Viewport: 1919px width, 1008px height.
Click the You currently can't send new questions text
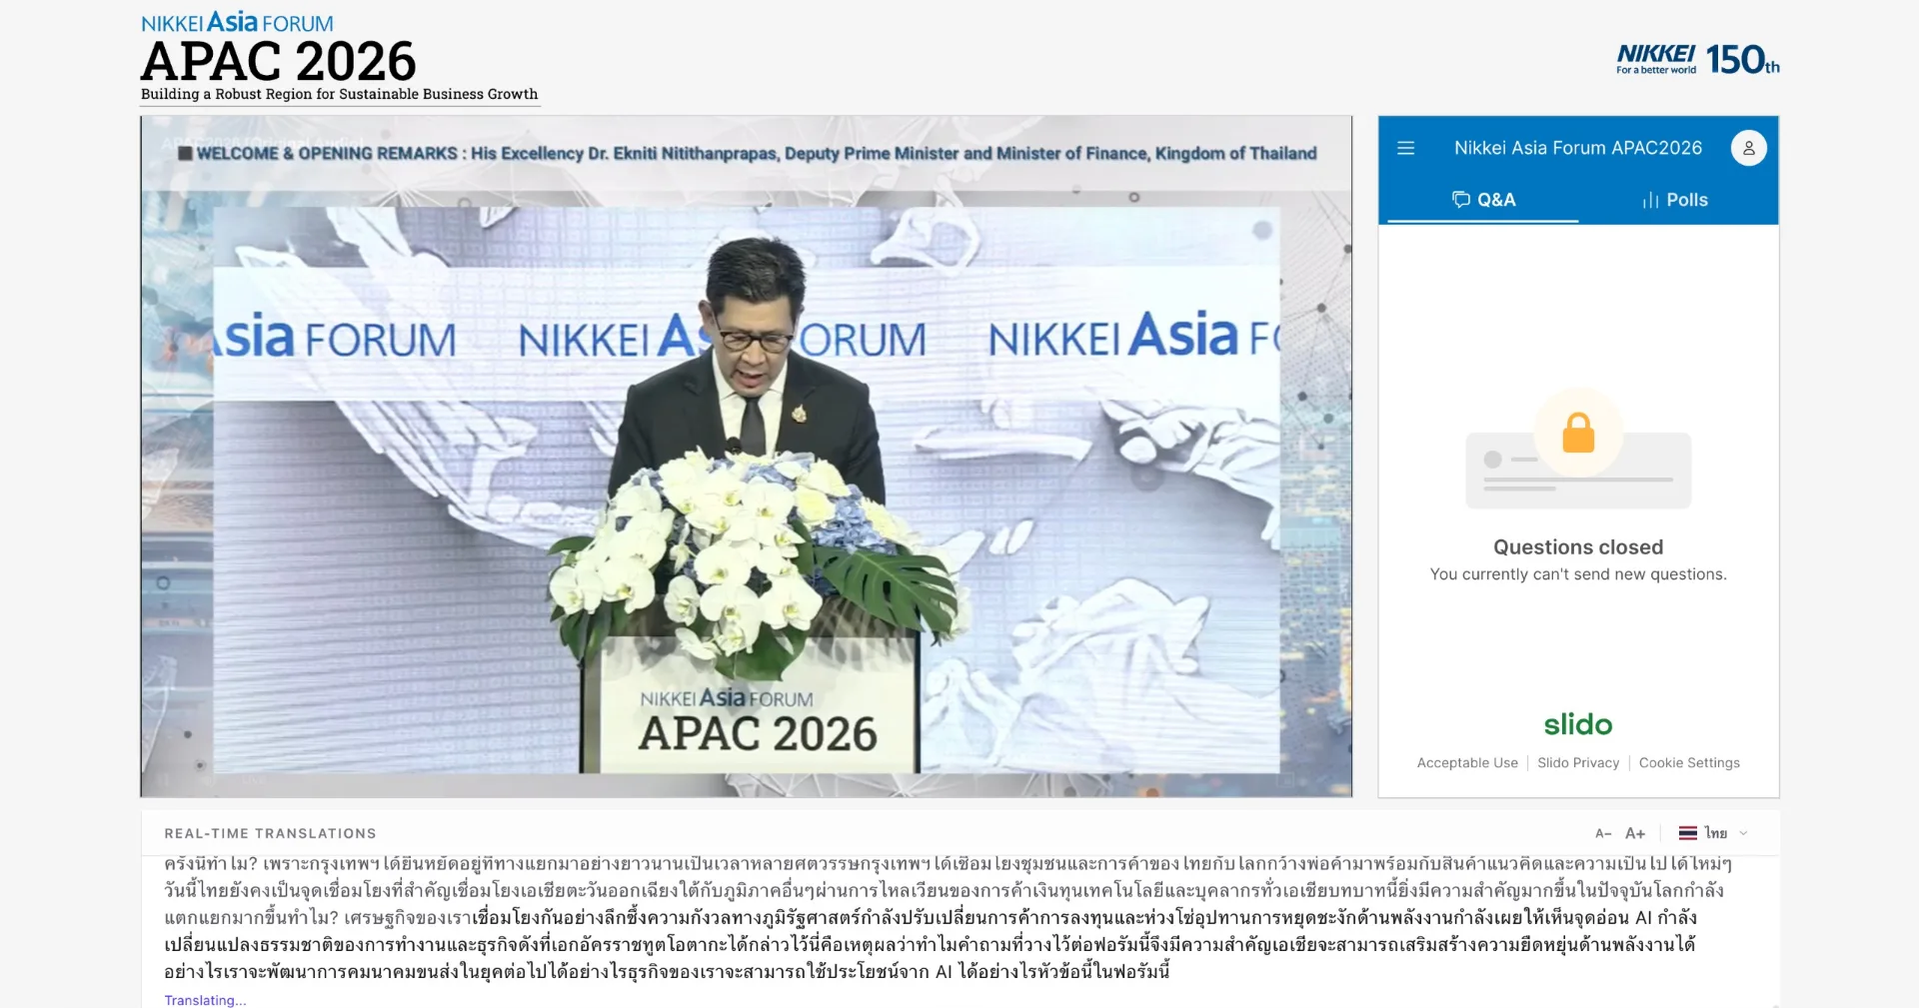1578,574
